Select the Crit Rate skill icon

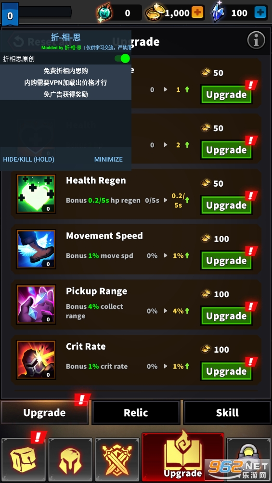pos(36,360)
